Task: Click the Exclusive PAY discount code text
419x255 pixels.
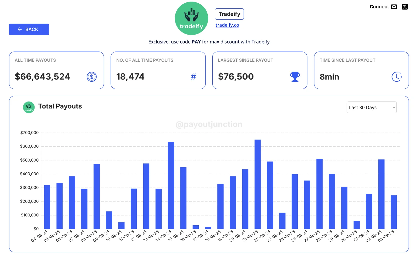Action: tap(209, 42)
